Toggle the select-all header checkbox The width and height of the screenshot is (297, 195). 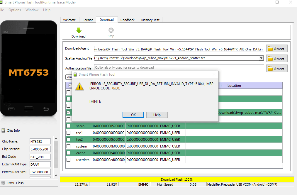pos(70,85)
